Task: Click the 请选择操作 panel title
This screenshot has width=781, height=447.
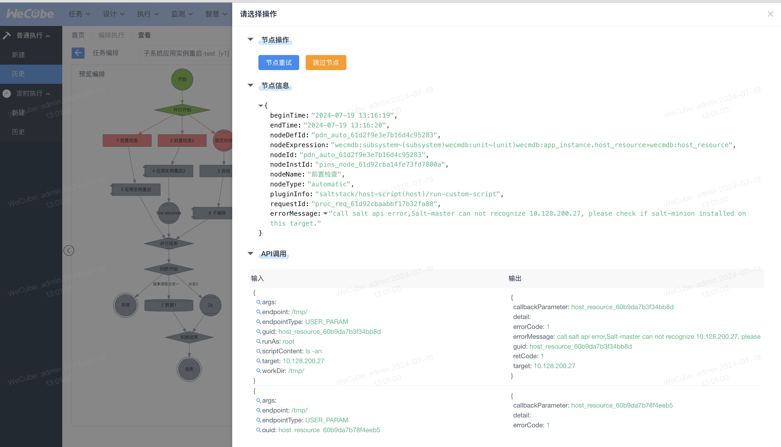Action: 258,14
